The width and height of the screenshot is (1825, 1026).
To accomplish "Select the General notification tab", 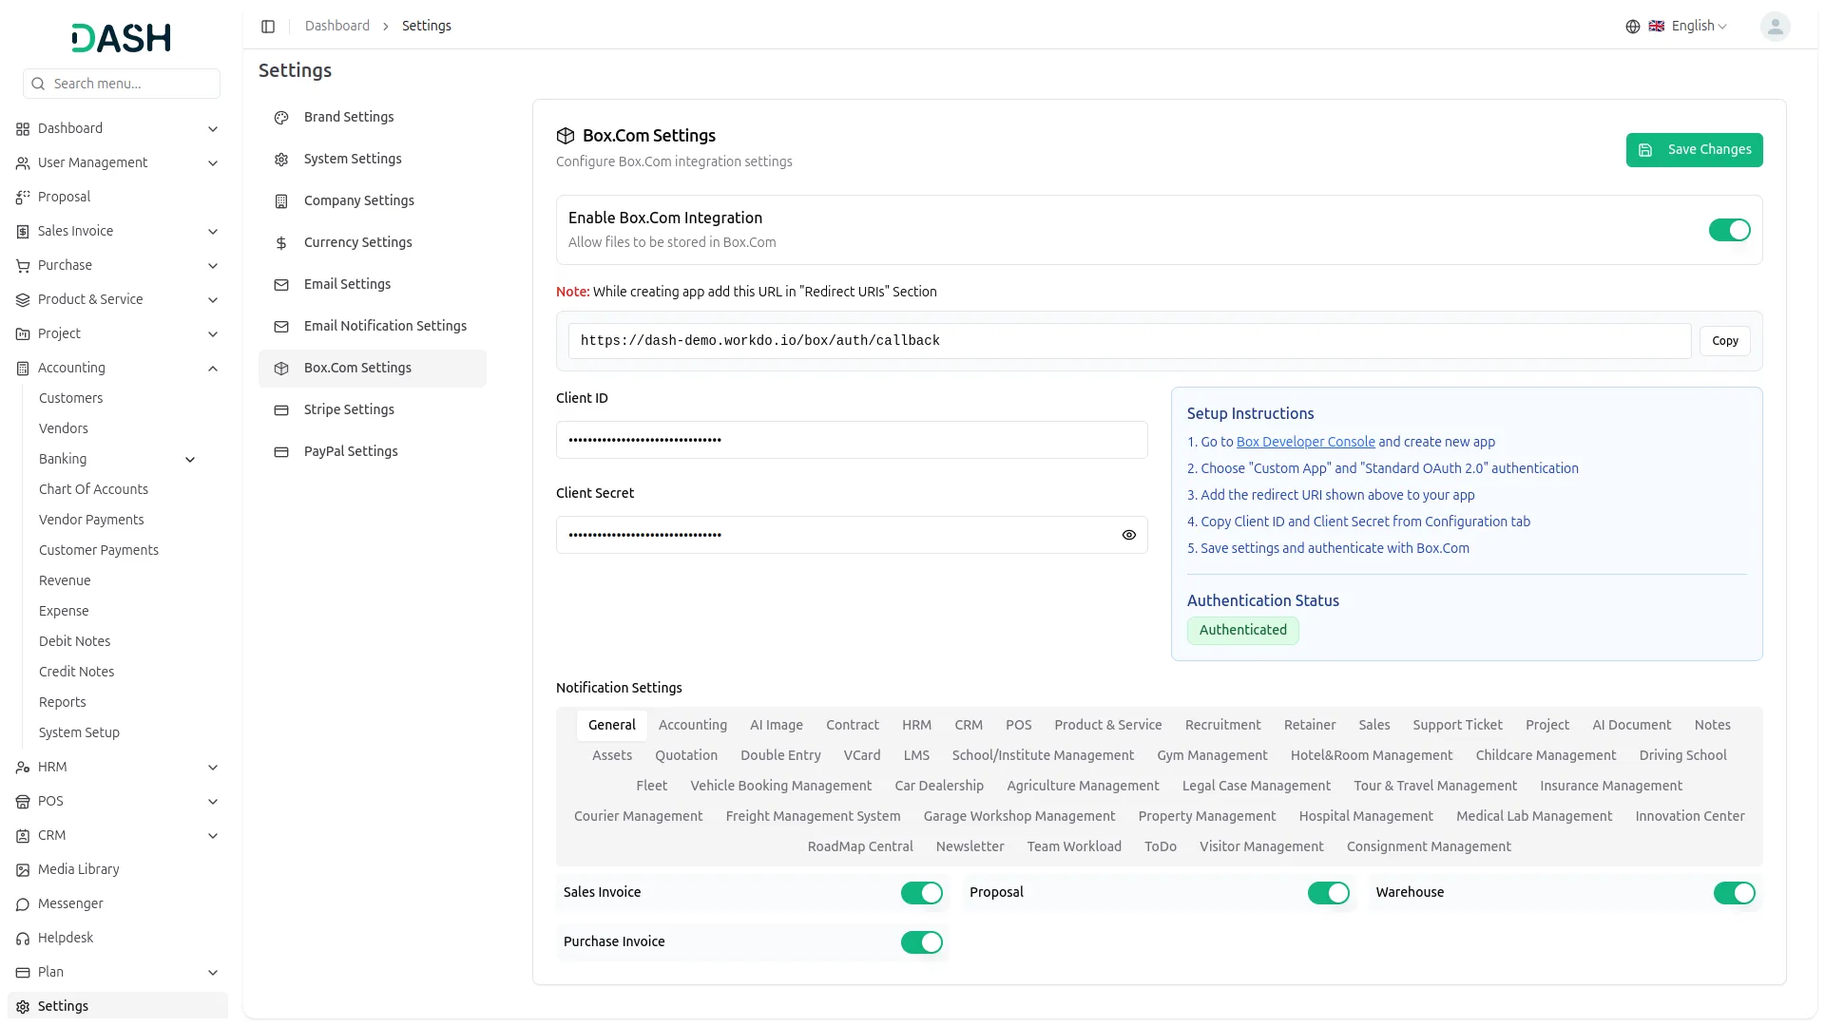I will click(612, 725).
